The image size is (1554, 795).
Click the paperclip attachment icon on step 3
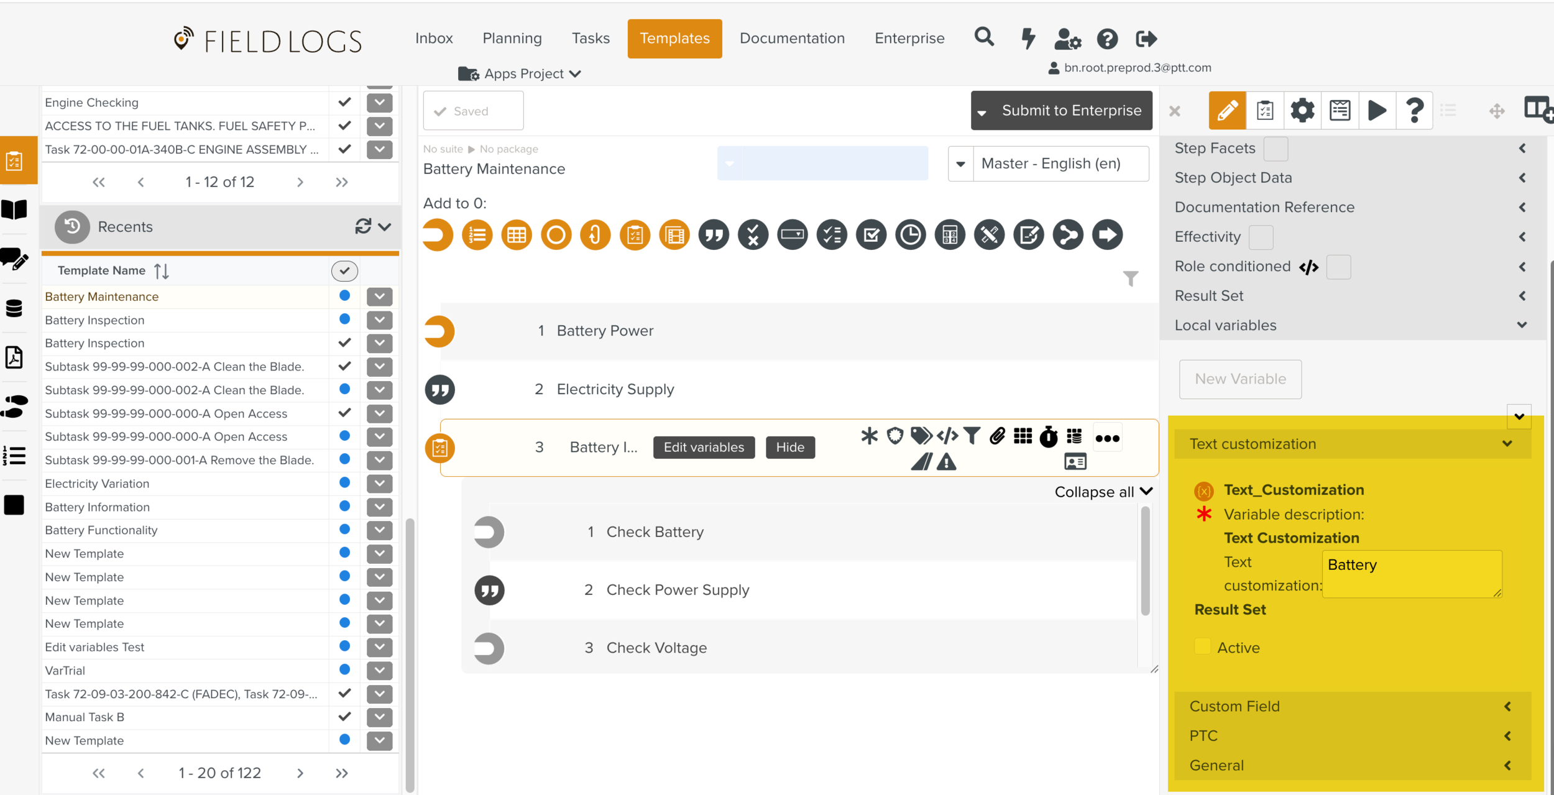[x=997, y=436]
